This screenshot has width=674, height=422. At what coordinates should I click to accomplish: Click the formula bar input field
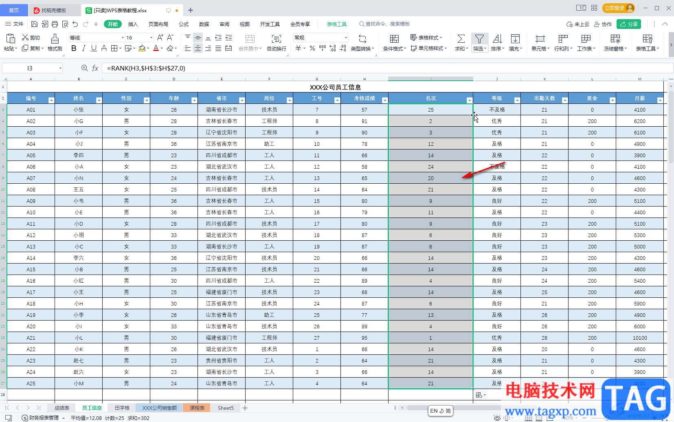(x=387, y=68)
